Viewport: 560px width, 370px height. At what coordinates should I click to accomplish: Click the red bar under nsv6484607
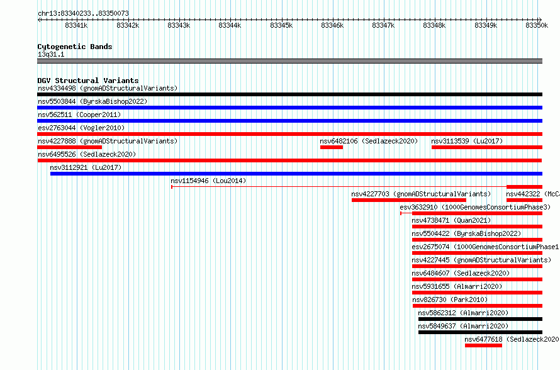click(477, 279)
